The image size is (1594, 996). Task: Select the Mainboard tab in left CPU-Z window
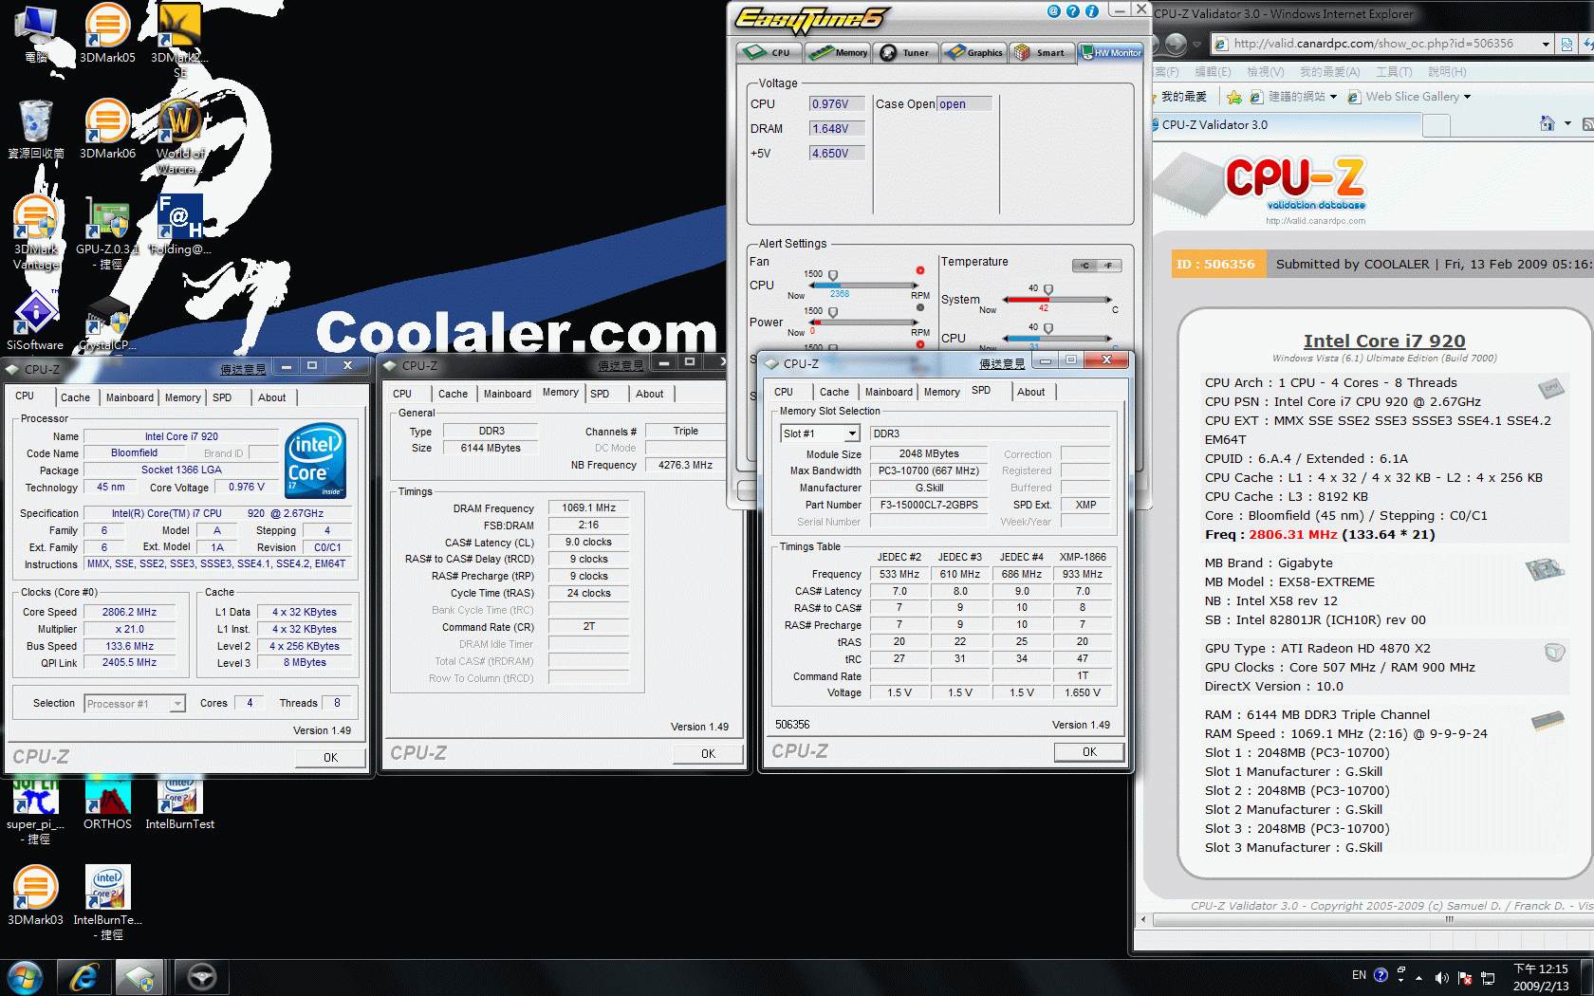click(x=129, y=397)
